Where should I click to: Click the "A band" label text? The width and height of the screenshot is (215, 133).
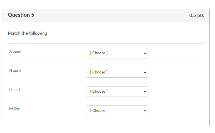pos(15,51)
